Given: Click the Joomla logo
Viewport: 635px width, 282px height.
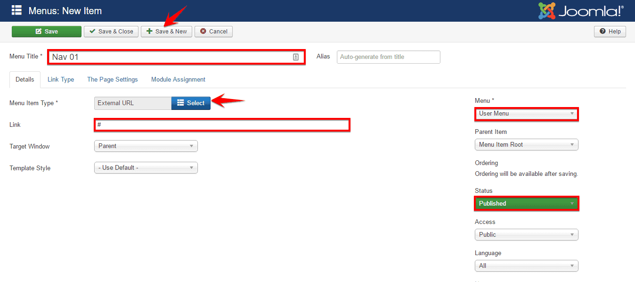Looking at the screenshot, I should click(x=581, y=11).
